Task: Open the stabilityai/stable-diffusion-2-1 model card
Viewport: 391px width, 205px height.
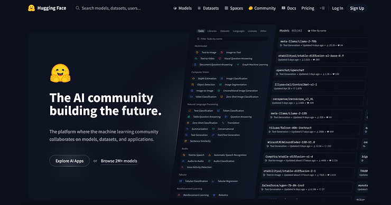Action: tap(308, 173)
